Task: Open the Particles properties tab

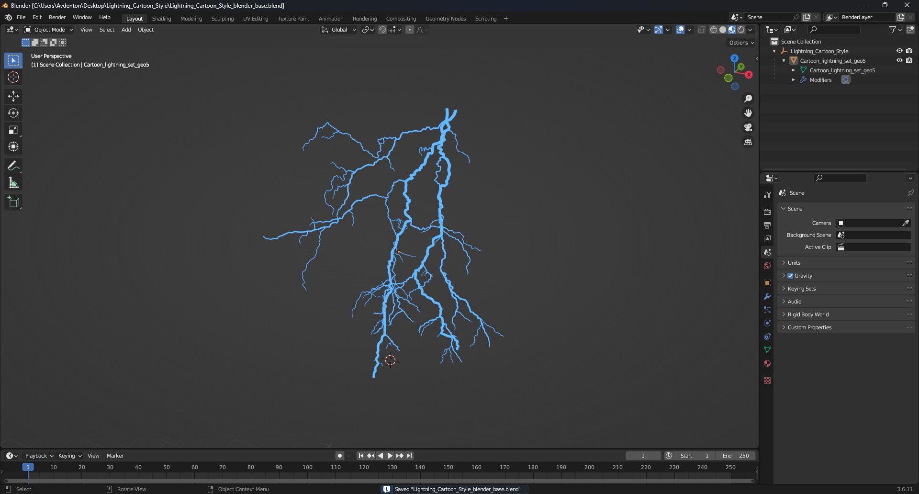Action: click(x=767, y=310)
